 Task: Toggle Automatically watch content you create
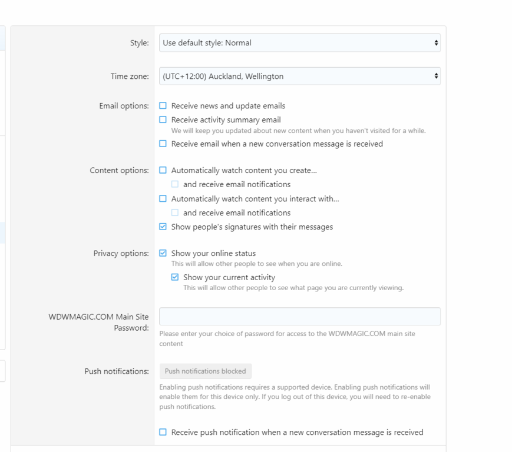(163, 171)
